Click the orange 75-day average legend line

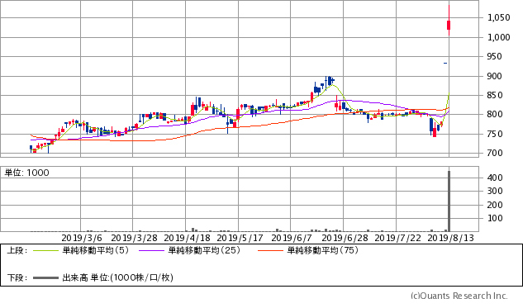(x=270, y=251)
